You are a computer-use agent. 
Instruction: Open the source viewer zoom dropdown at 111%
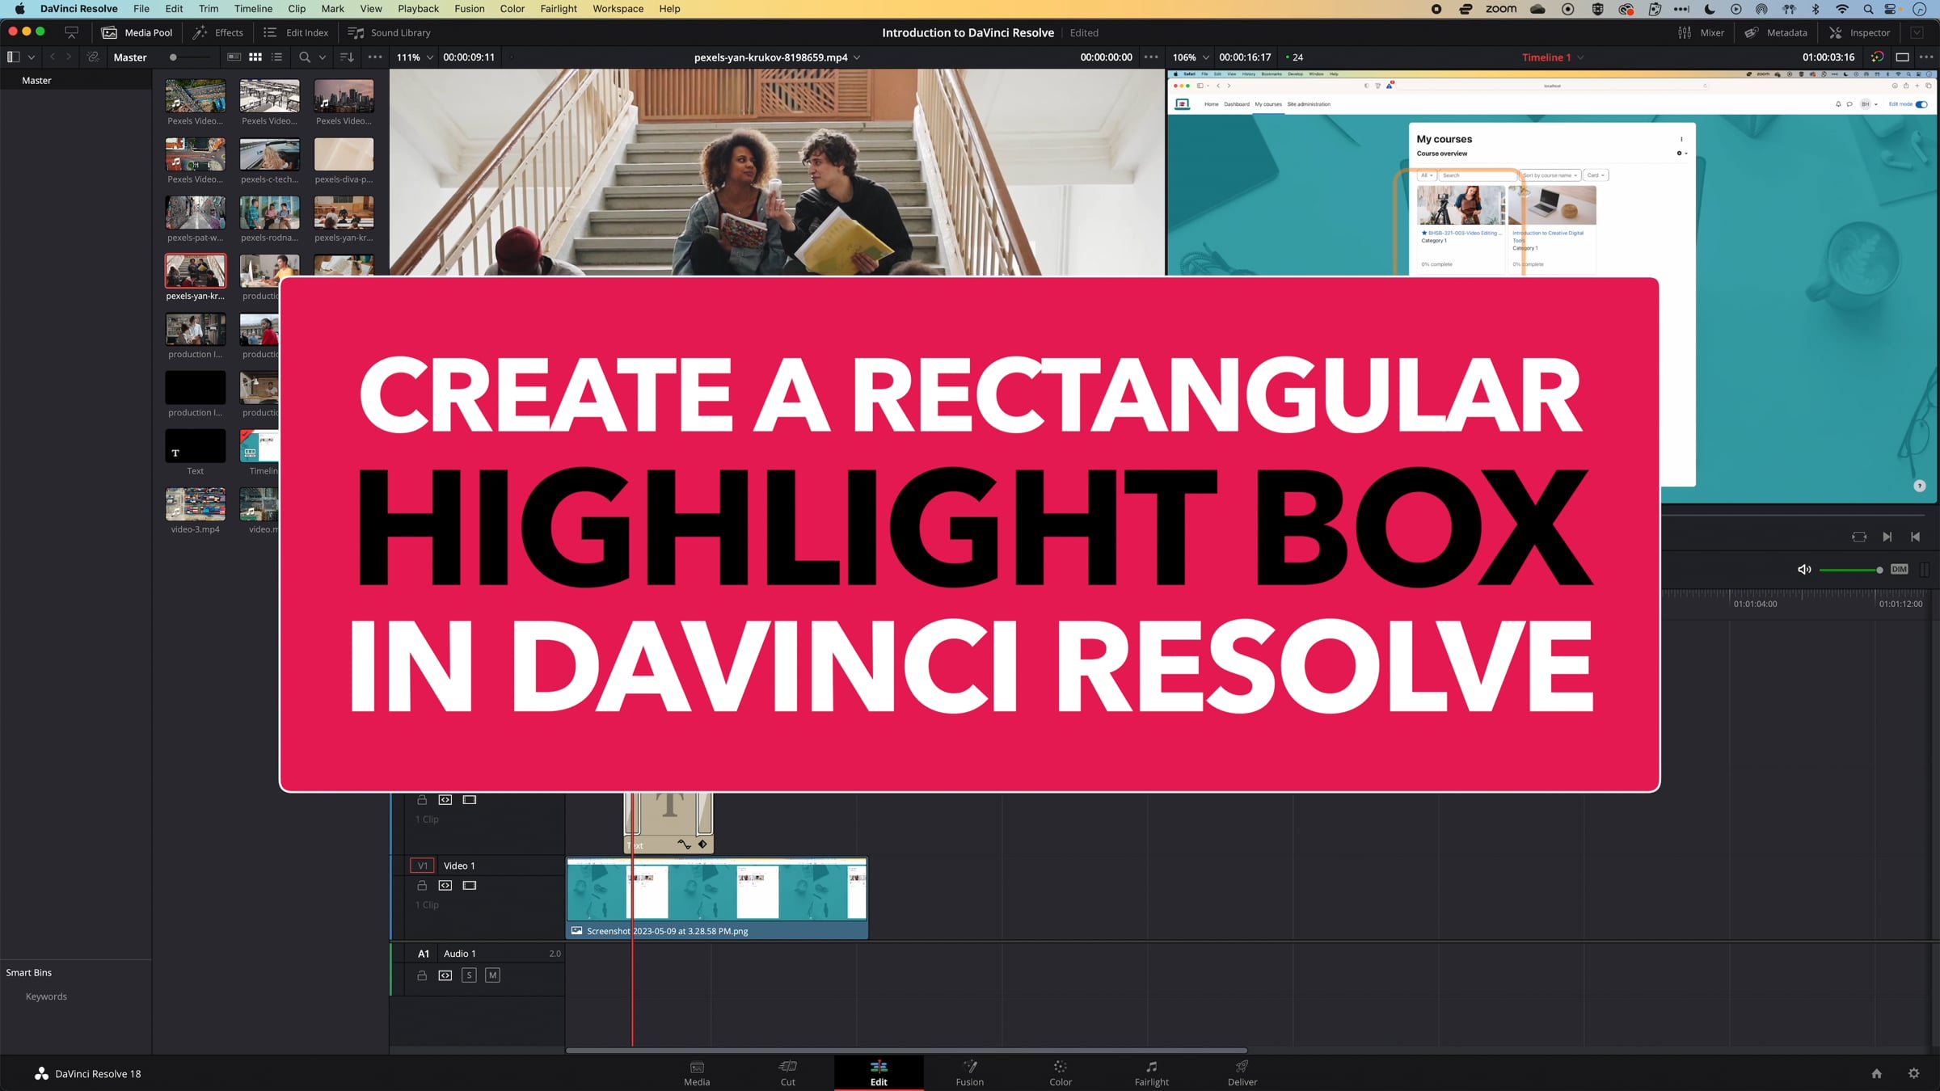(x=415, y=57)
